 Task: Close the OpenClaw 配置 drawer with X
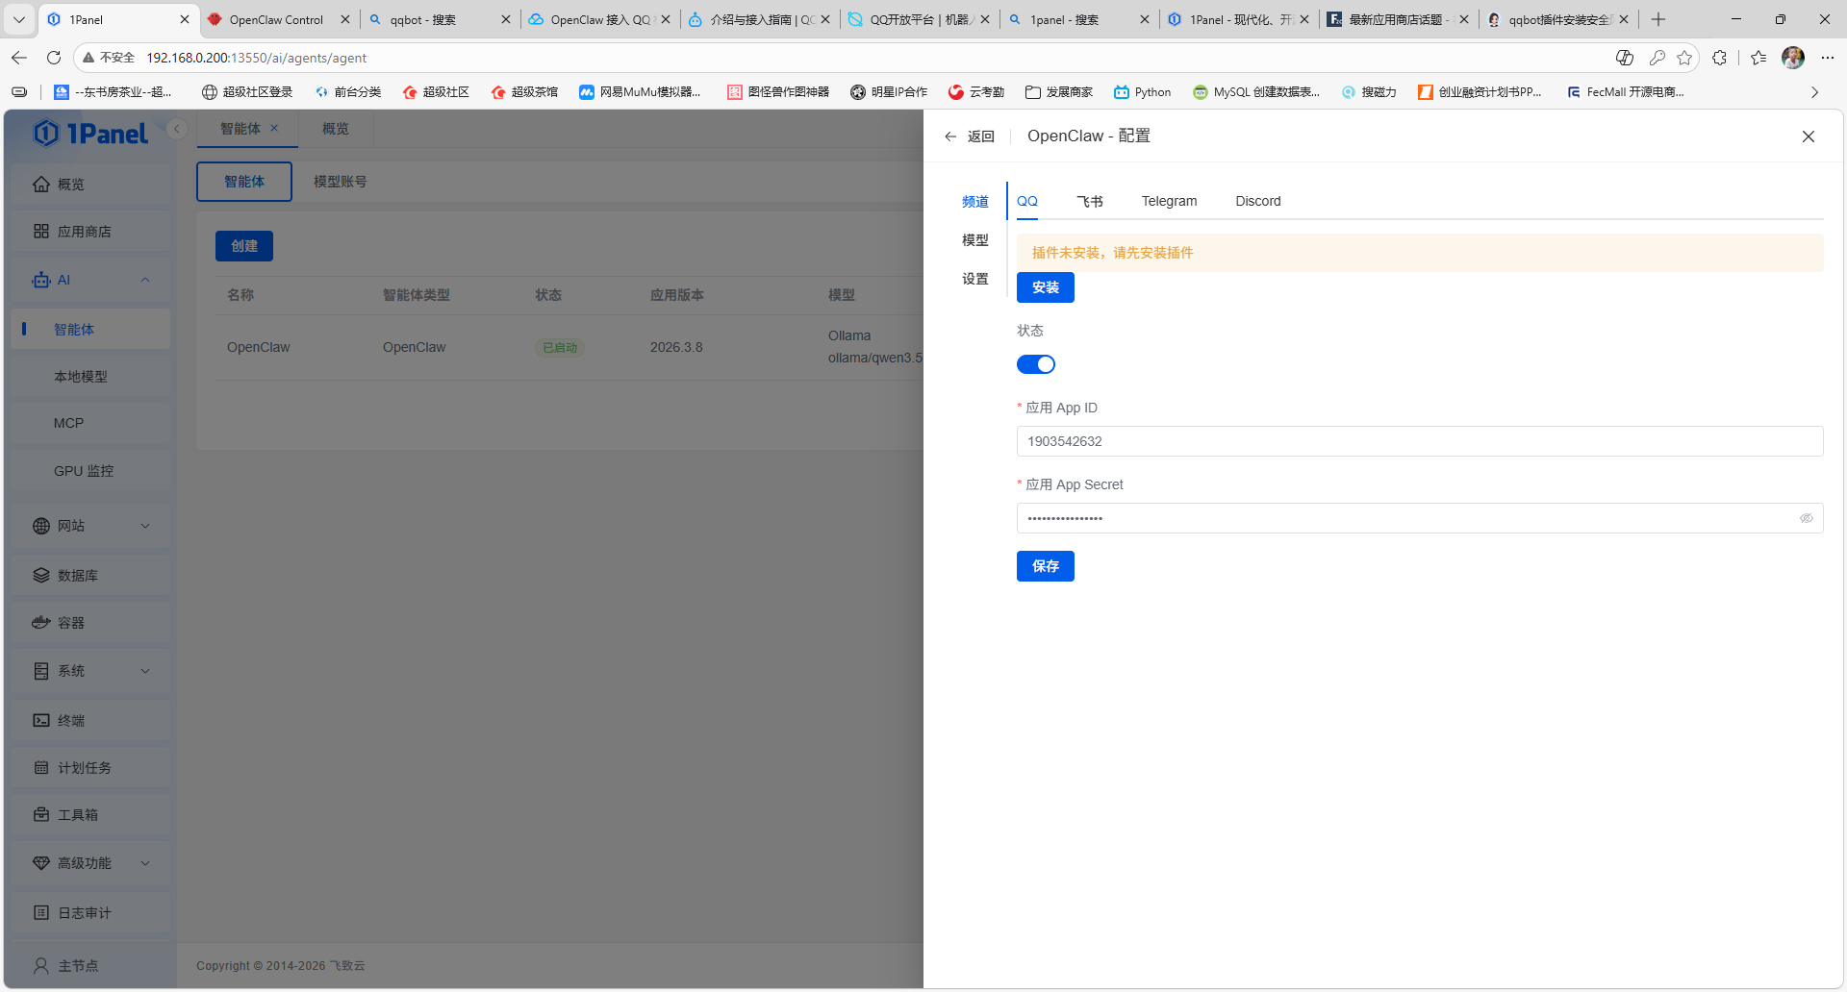tap(1808, 136)
